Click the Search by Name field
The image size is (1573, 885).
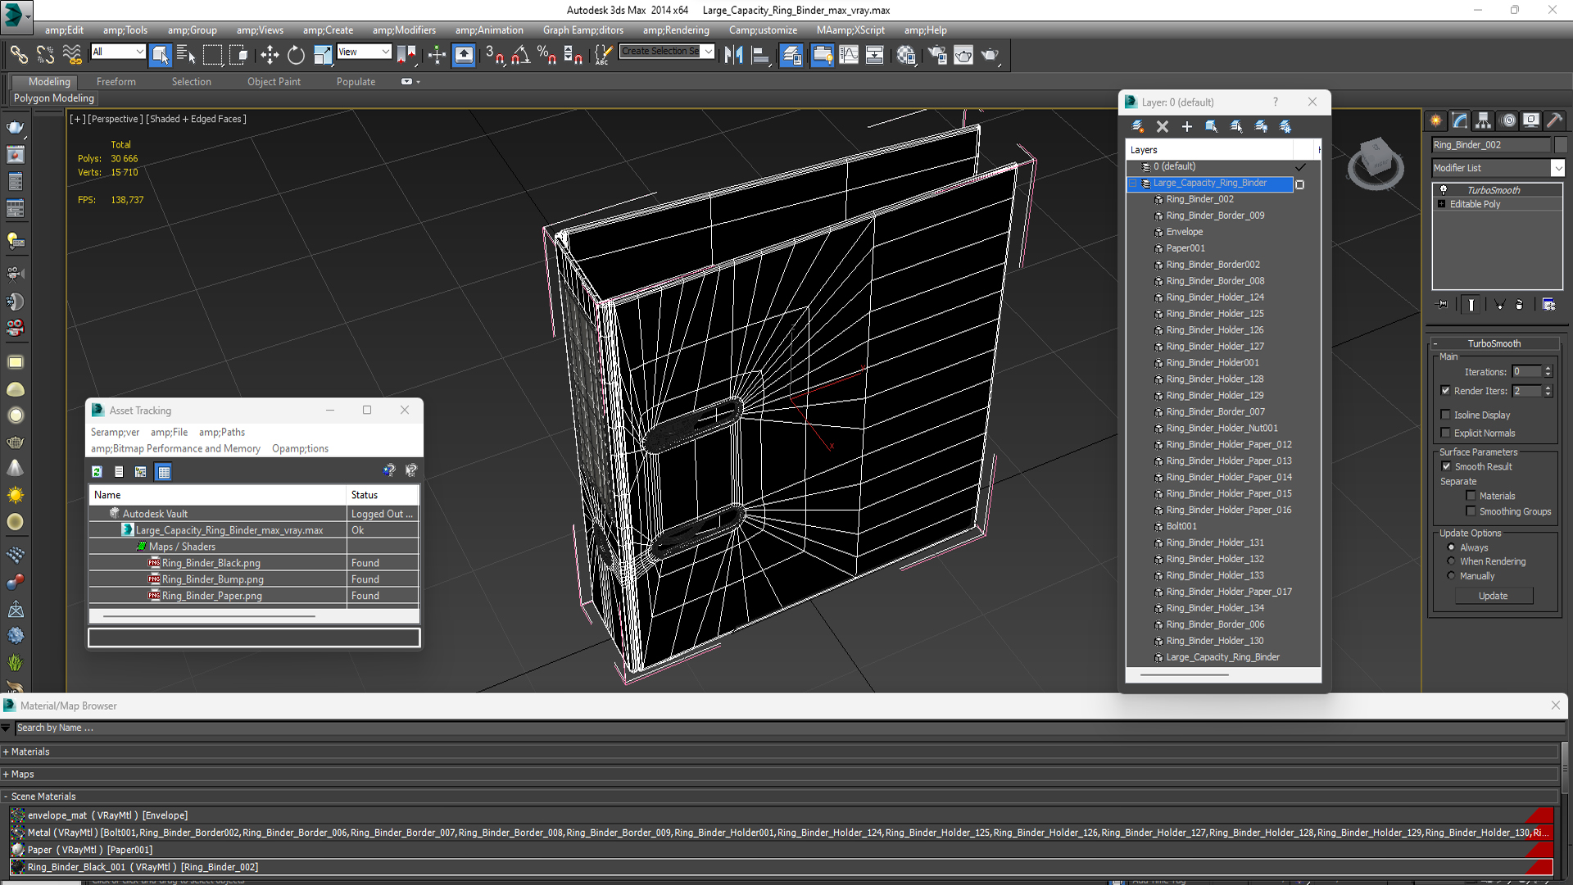pyautogui.click(x=788, y=728)
